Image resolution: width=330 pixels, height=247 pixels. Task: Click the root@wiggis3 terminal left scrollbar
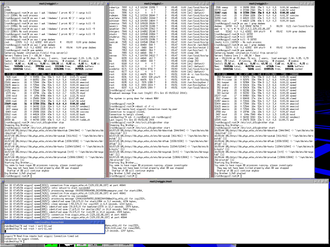click(x=212, y=92)
